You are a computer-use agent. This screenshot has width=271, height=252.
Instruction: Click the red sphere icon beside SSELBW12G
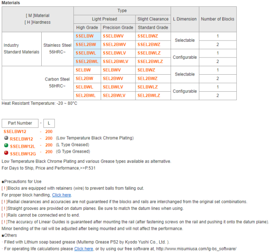[x=6, y=152]
